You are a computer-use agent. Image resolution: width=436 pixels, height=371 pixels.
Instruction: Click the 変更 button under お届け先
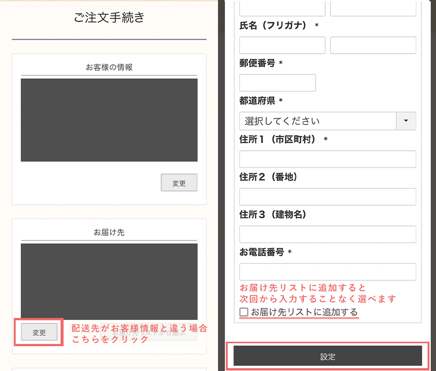click(39, 332)
